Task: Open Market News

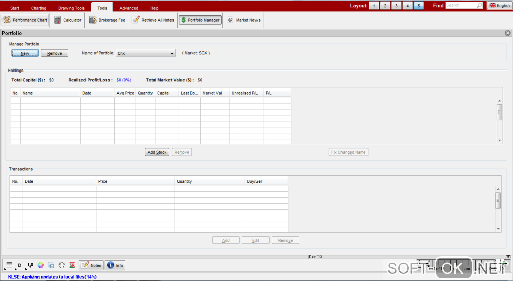Action: pyautogui.click(x=244, y=20)
